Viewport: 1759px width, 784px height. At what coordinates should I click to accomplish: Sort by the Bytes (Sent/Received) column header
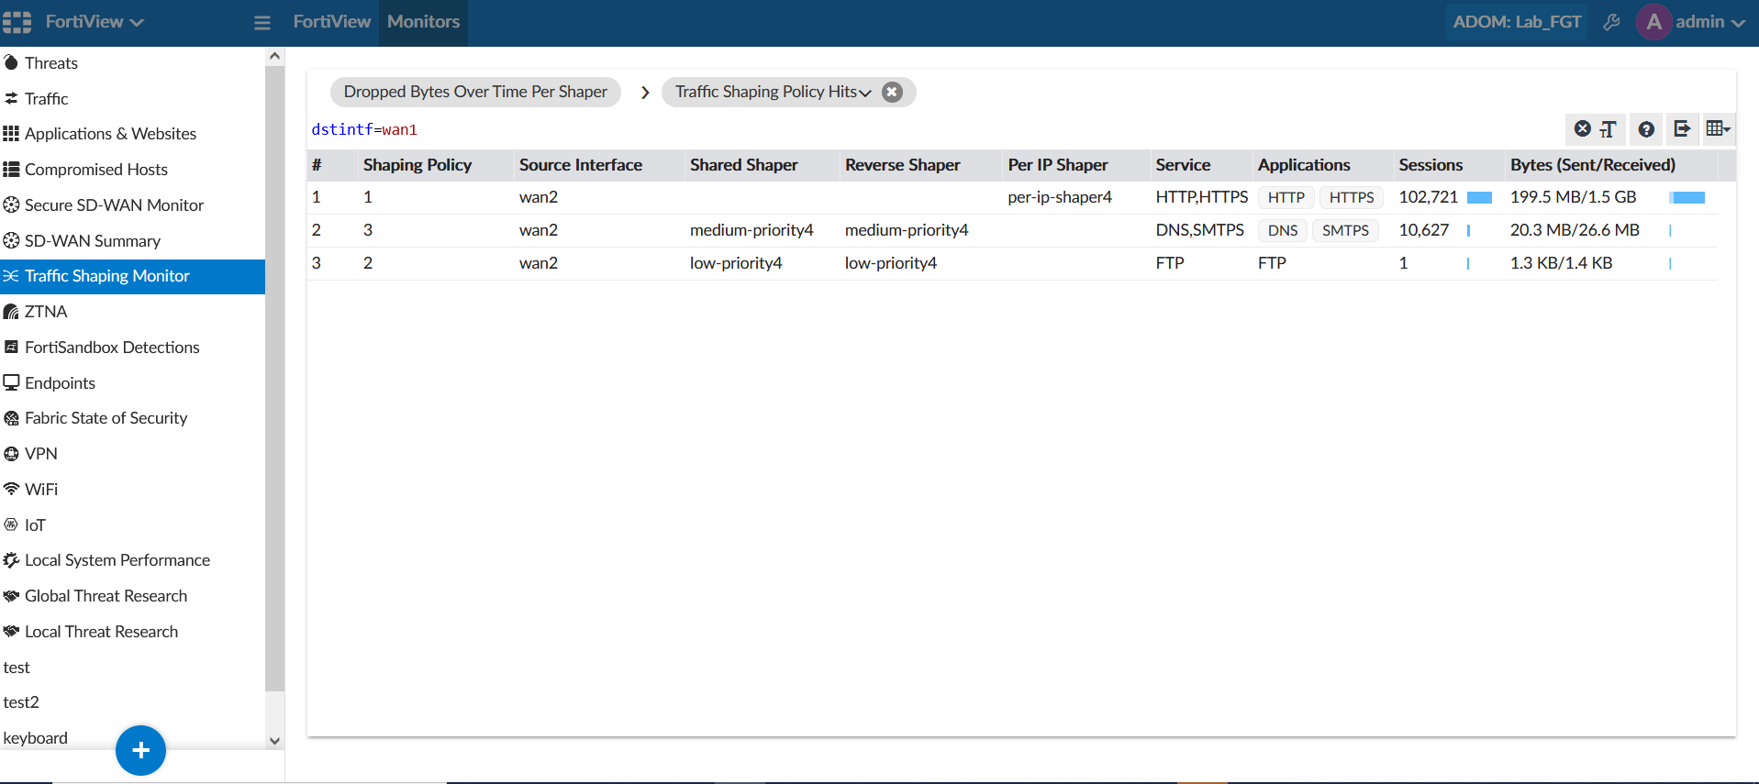point(1593,165)
